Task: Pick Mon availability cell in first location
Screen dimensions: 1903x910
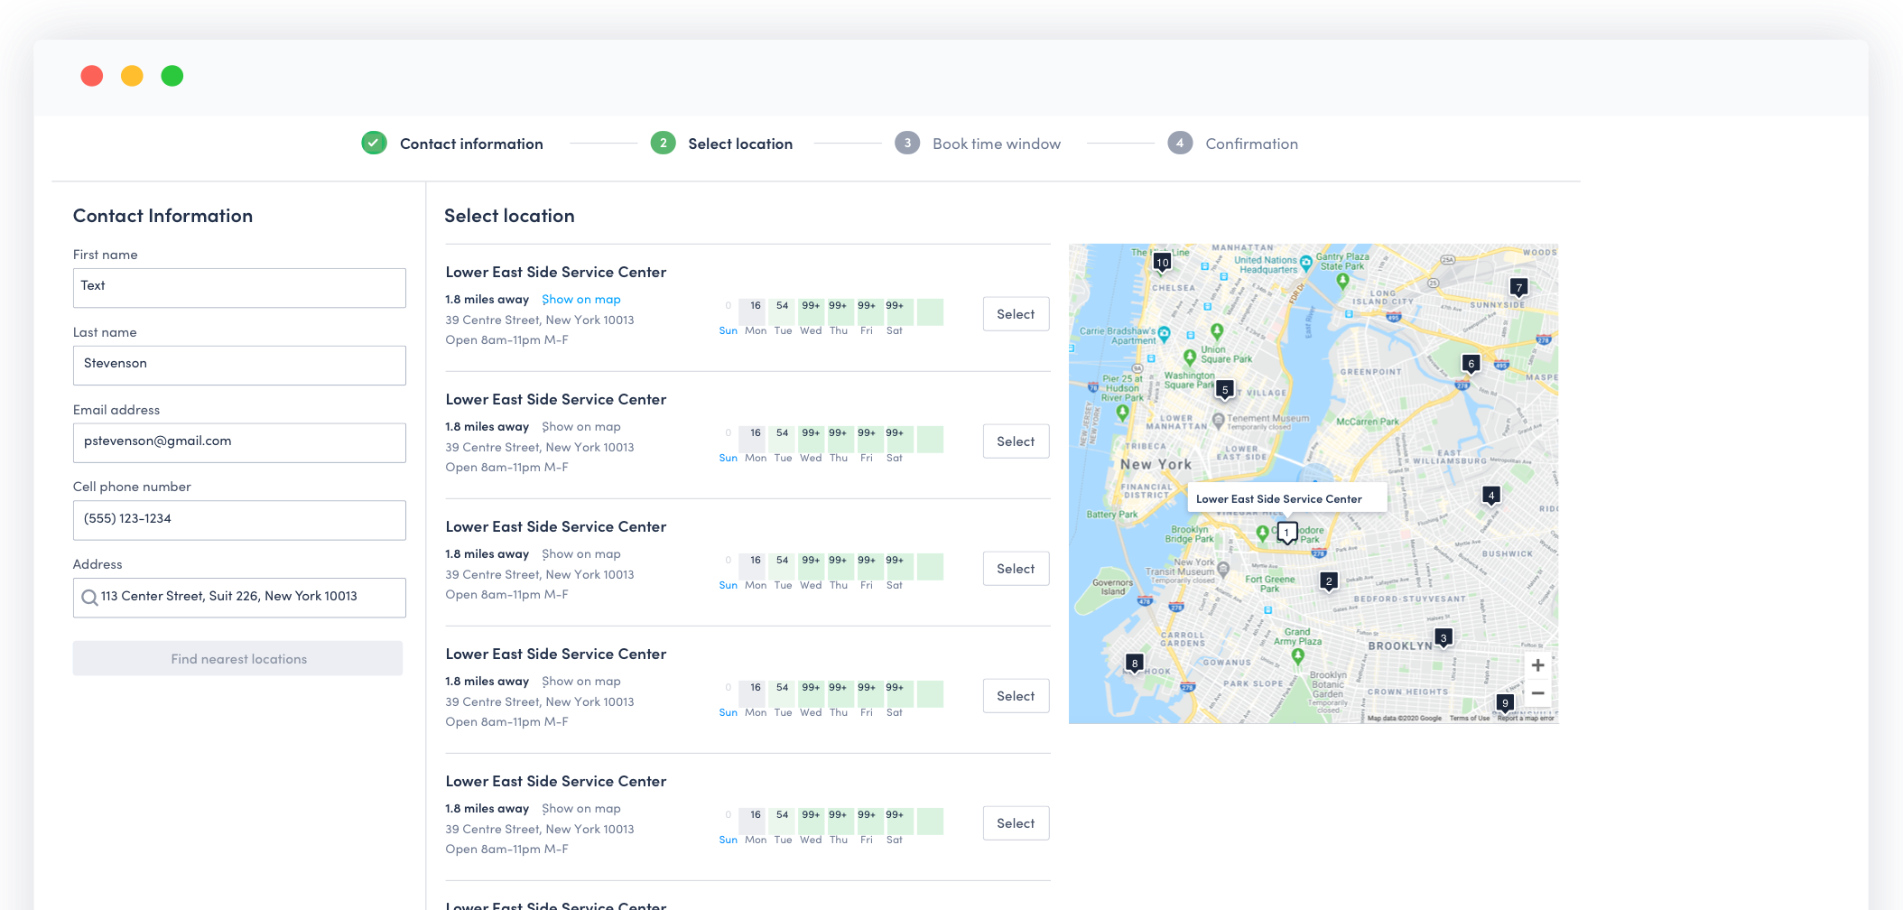Action: pos(755,307)
